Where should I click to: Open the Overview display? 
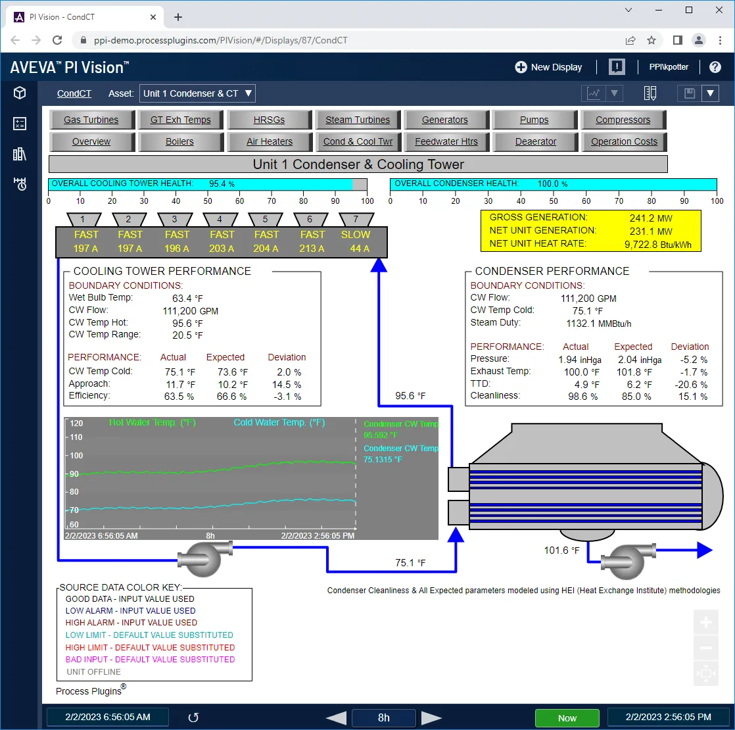point(92,141)
